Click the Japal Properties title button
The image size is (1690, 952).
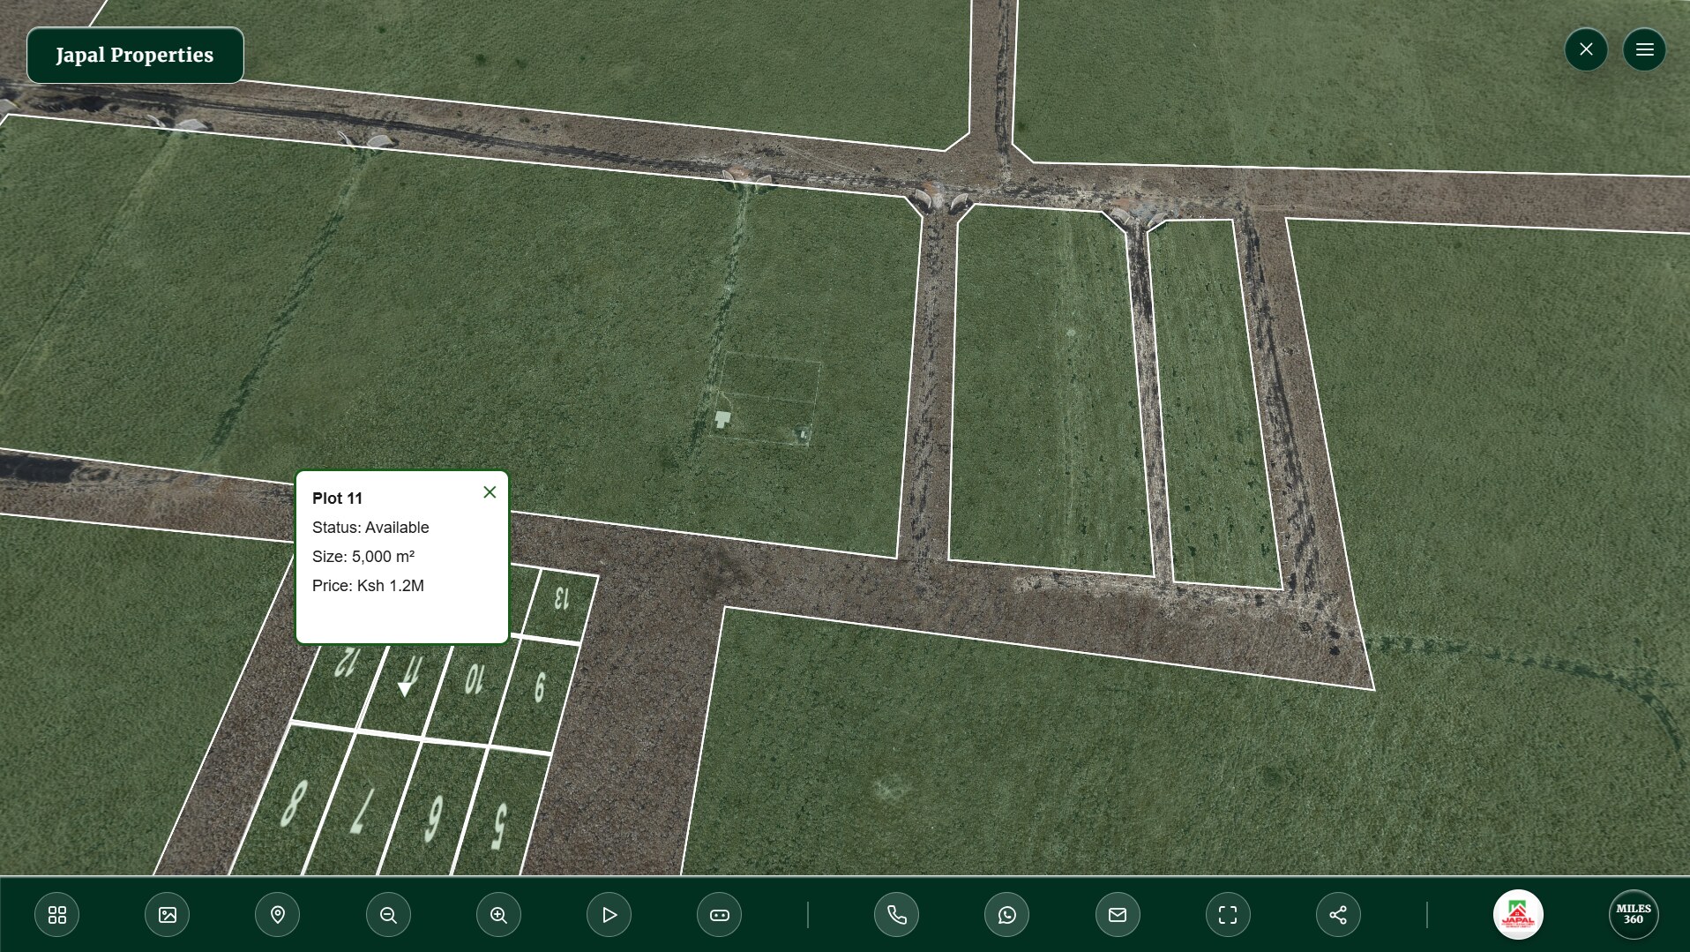pos(135,55)
